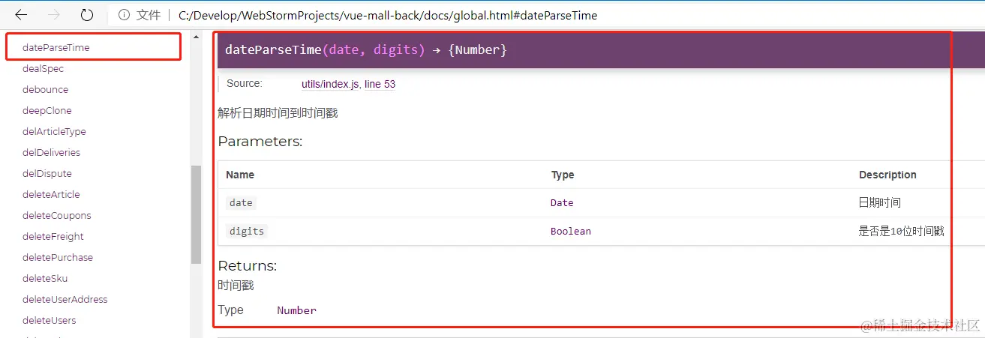
Task: Select debounce in the sidebar list
Action: [45, 89]
